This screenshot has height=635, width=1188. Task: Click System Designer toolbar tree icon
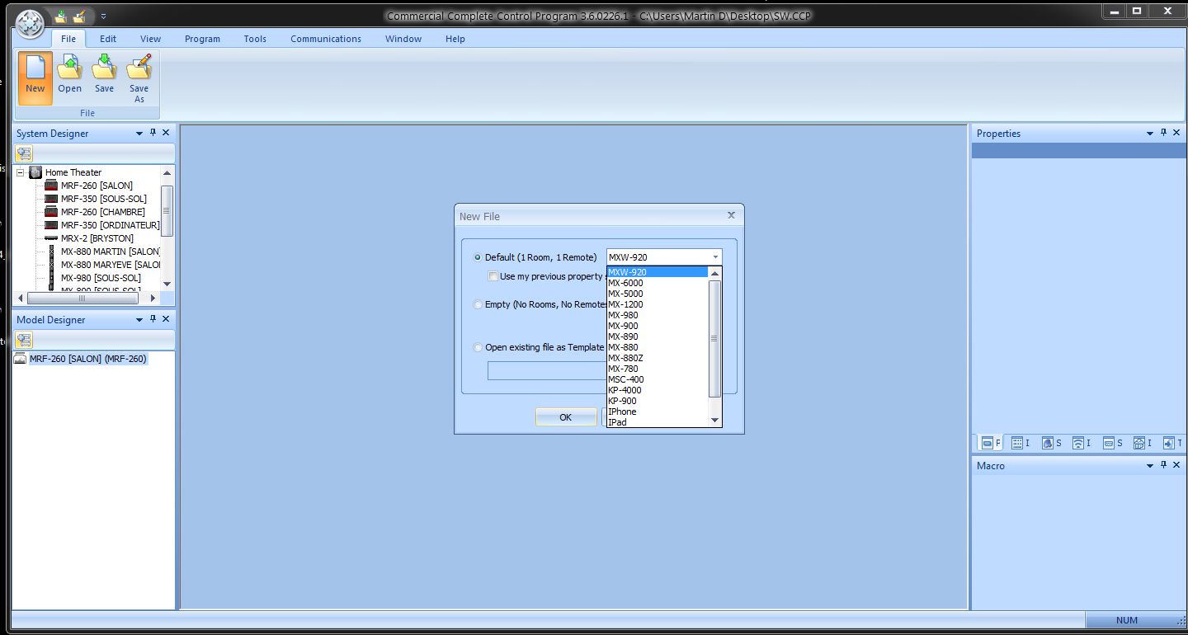click(x=24, y=153)
